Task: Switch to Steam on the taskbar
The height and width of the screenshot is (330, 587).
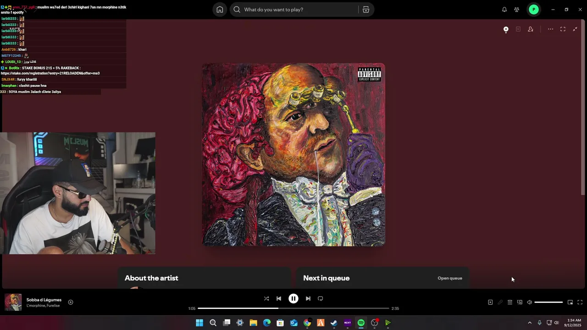Action: tap(334, 323)
